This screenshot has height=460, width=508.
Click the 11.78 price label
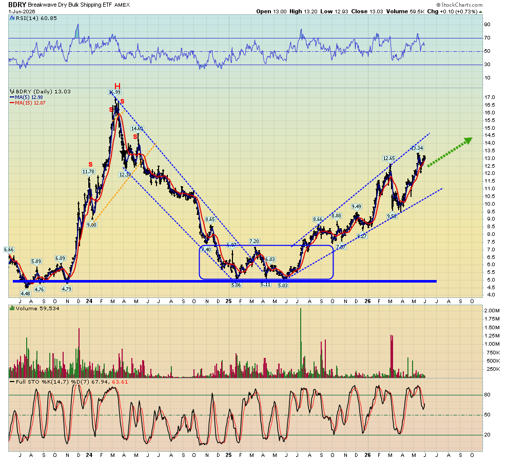tap(88, 172)
